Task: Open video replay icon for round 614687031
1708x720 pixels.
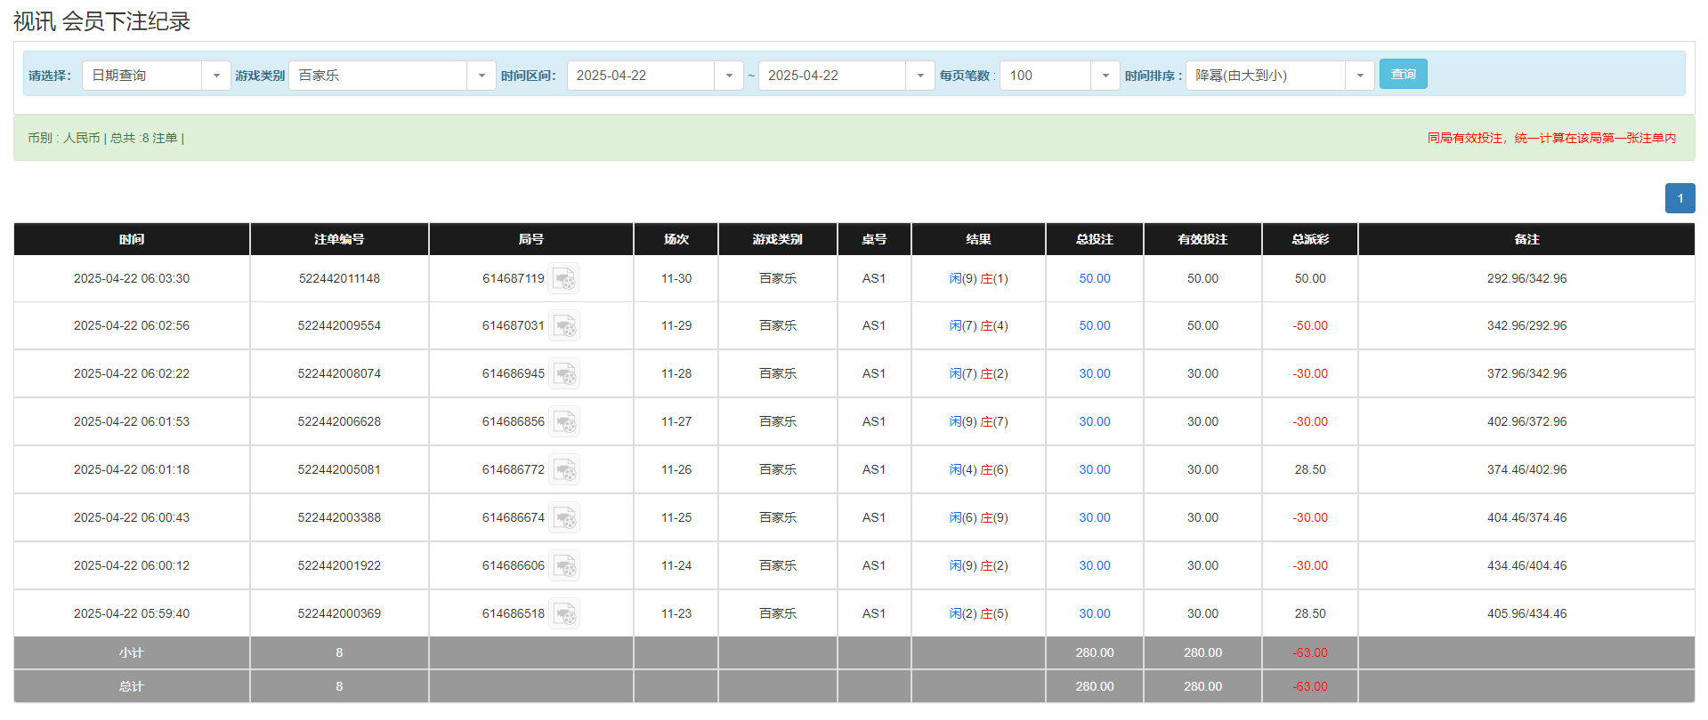Action: [563, 326]
